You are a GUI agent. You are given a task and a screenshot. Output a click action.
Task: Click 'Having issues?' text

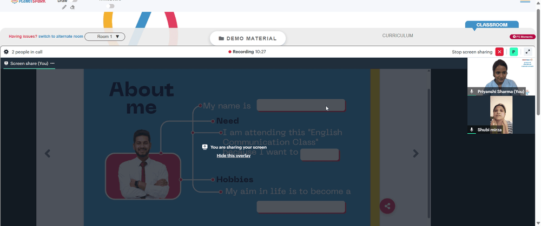tap(23, 37)
